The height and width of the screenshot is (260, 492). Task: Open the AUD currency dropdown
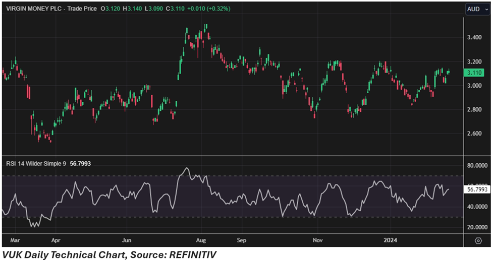coord(477,9)
